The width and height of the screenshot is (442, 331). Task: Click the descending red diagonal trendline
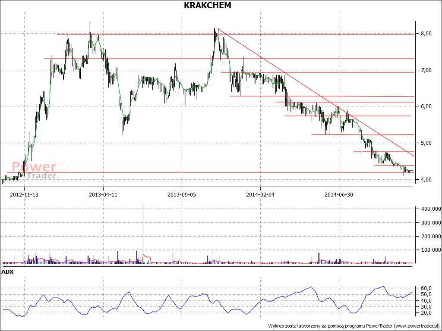pyautogui.click(x=316, y=92)
